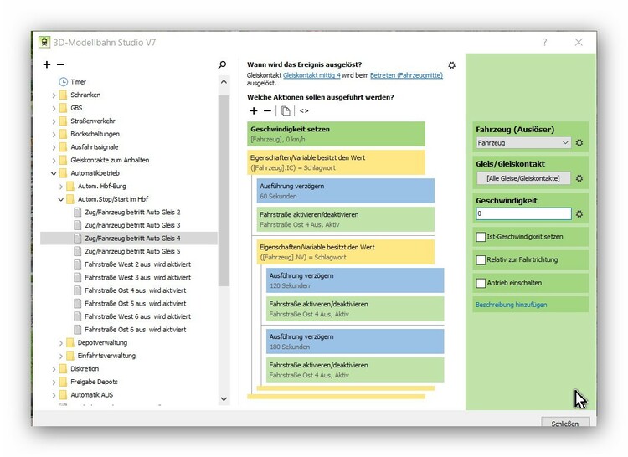Expand Freigabe Depots folder
Image resolution: width=628 pixels, height=457 pixels.
click(x=54, y=383)
